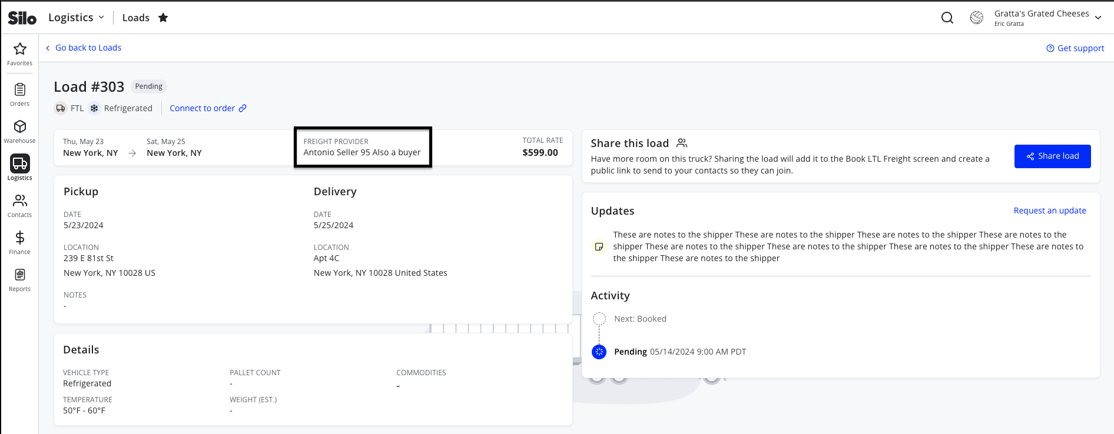Click the arrow between New York locations
This screenshot has height=434, width=1114.
[132, 153]
